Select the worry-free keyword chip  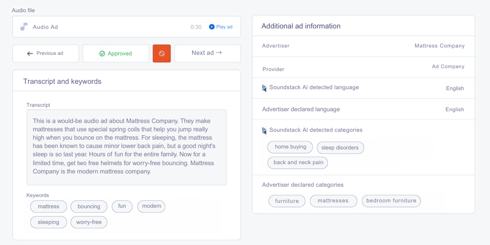point(89,222)
